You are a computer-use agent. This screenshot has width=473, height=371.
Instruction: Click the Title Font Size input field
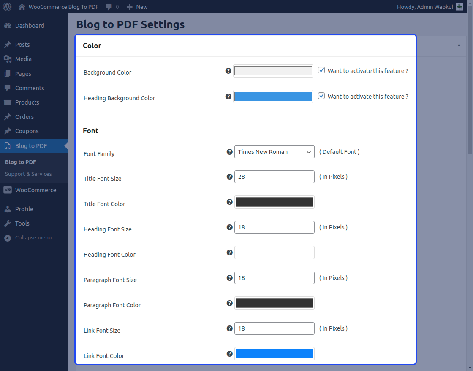pyautogui.click(x=274, y=177)
